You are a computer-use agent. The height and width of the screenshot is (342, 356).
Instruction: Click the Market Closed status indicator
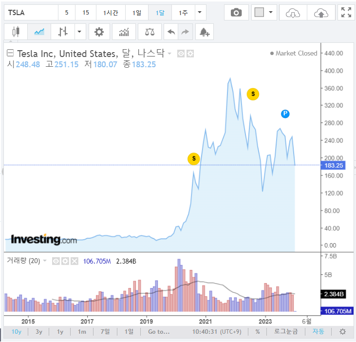[x=294, y=54]
